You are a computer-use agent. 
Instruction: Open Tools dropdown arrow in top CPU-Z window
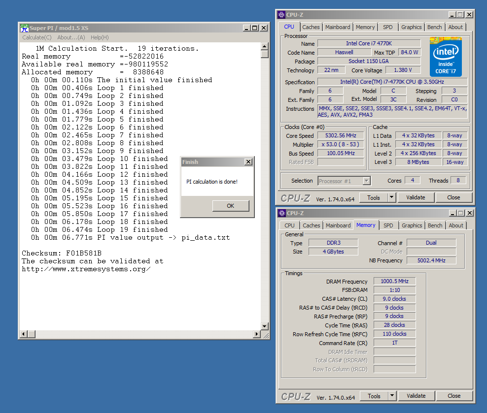392,197
